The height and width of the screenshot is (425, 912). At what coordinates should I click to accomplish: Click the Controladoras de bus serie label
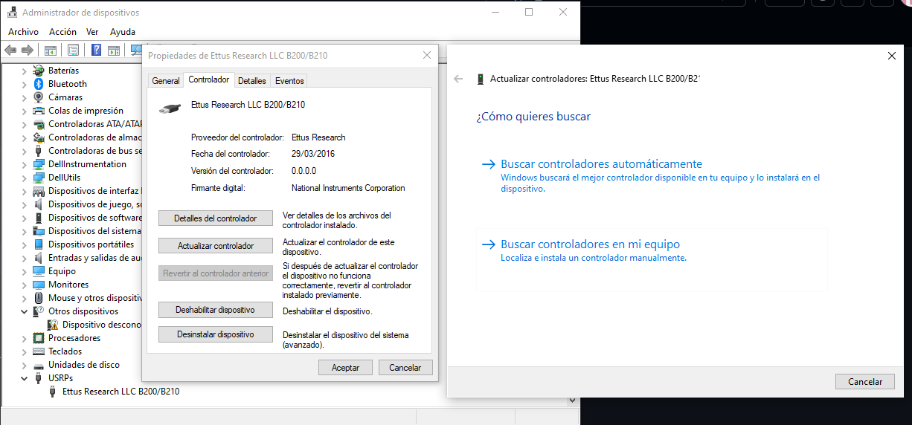pyautogui.click(x=95, y=151)
